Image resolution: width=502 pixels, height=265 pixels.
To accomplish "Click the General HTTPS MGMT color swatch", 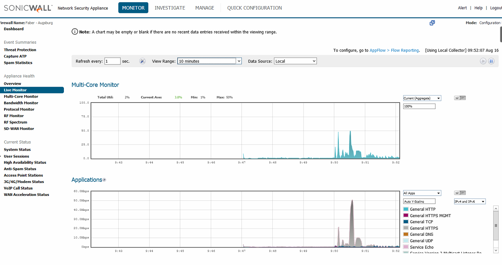I will [406, 216].
